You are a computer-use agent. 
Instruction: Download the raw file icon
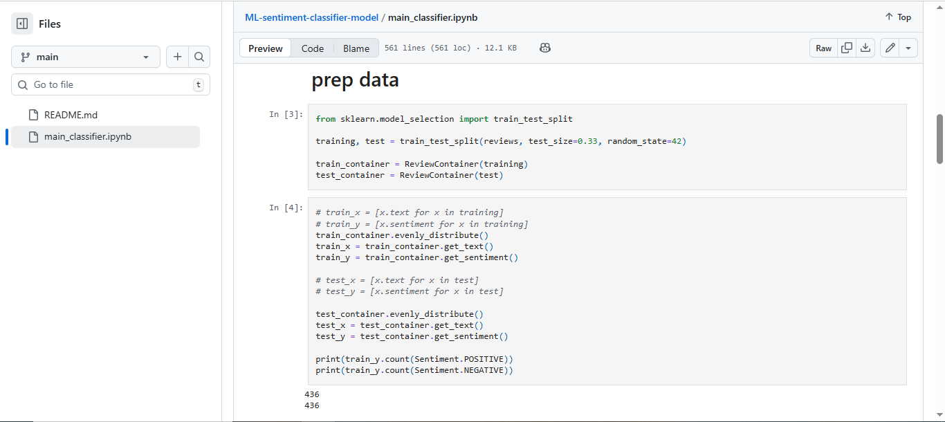point(865,48)
